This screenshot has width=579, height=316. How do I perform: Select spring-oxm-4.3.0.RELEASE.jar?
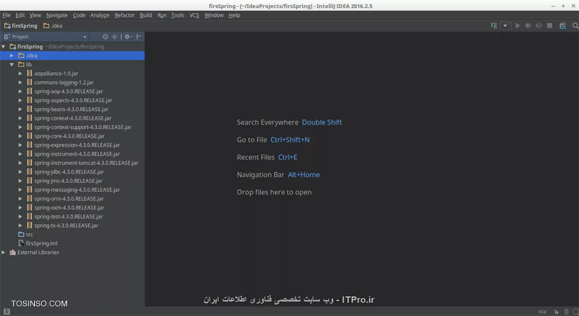69,208
